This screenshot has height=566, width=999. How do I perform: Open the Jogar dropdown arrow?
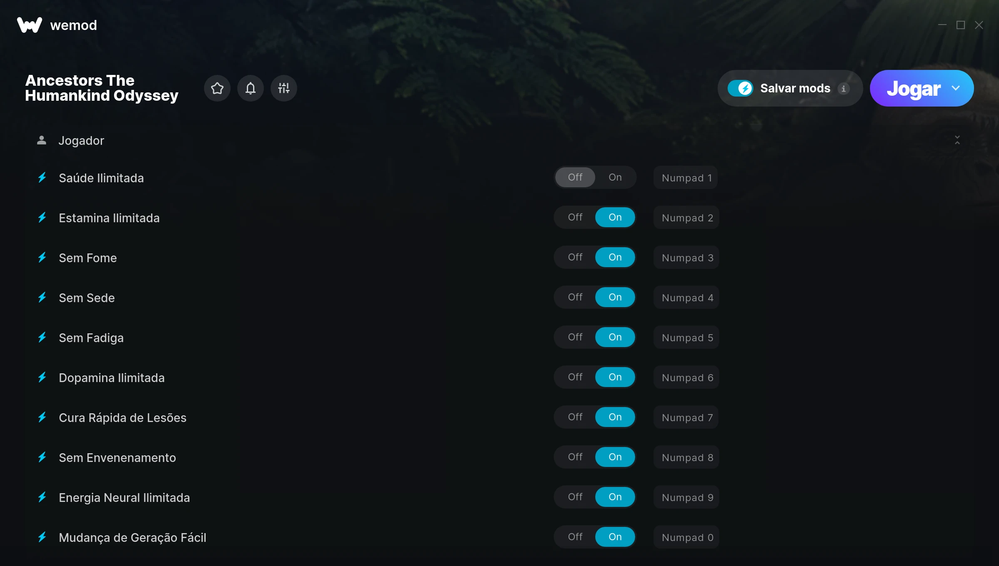click(x=956, y=88)
